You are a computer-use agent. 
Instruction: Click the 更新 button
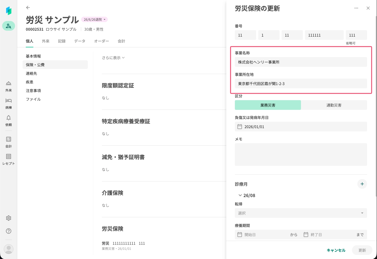362,250
